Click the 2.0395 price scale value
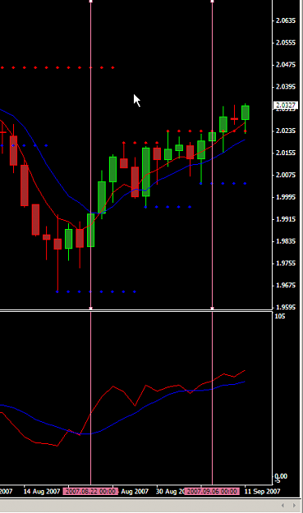The height and width of the screenshot is (513, 303). (x=286, y=87)
